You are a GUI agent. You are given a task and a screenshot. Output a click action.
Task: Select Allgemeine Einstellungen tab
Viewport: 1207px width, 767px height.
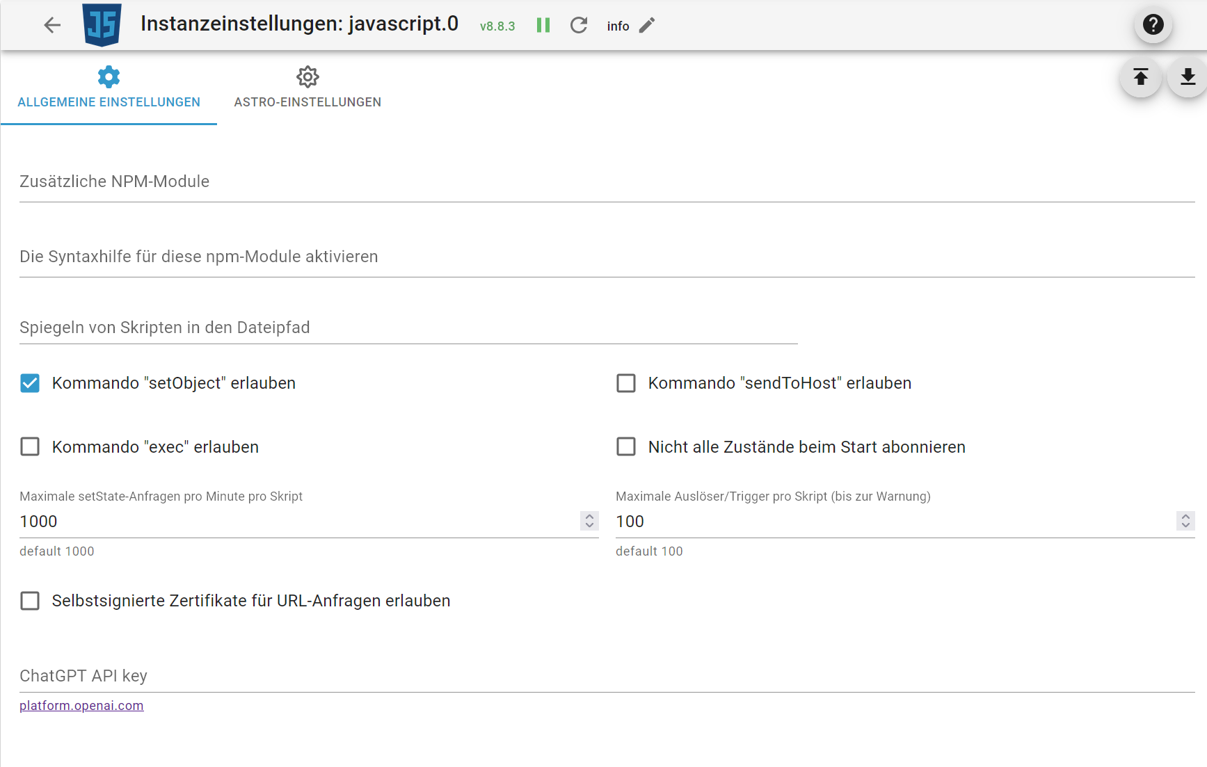pyautogui.click(x=109, y=88)
